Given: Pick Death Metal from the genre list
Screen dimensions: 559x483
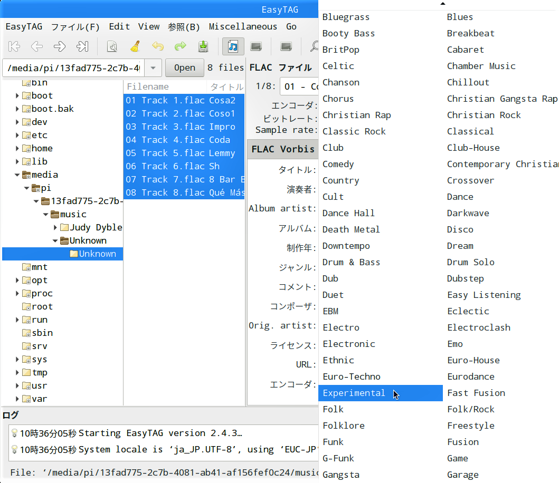Looking at the screenshot, I should coord(381,229).
